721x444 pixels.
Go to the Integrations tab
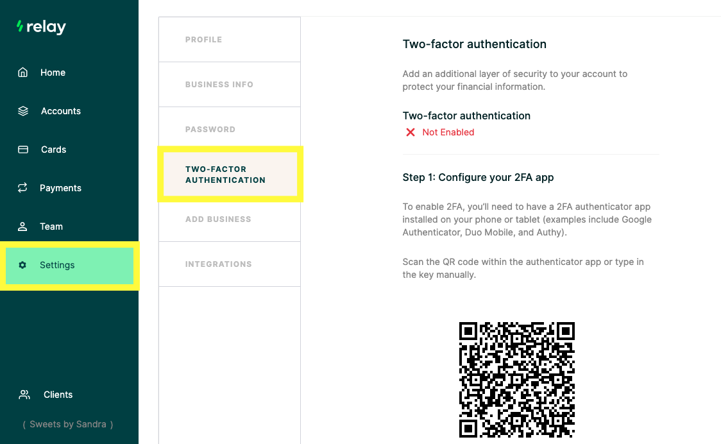(230, 264)
